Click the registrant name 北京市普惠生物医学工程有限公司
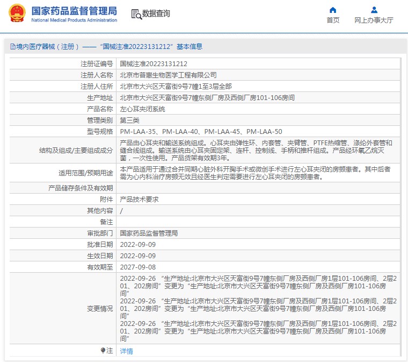This screenshot has width=408, height=362. [x=168, y=75]
